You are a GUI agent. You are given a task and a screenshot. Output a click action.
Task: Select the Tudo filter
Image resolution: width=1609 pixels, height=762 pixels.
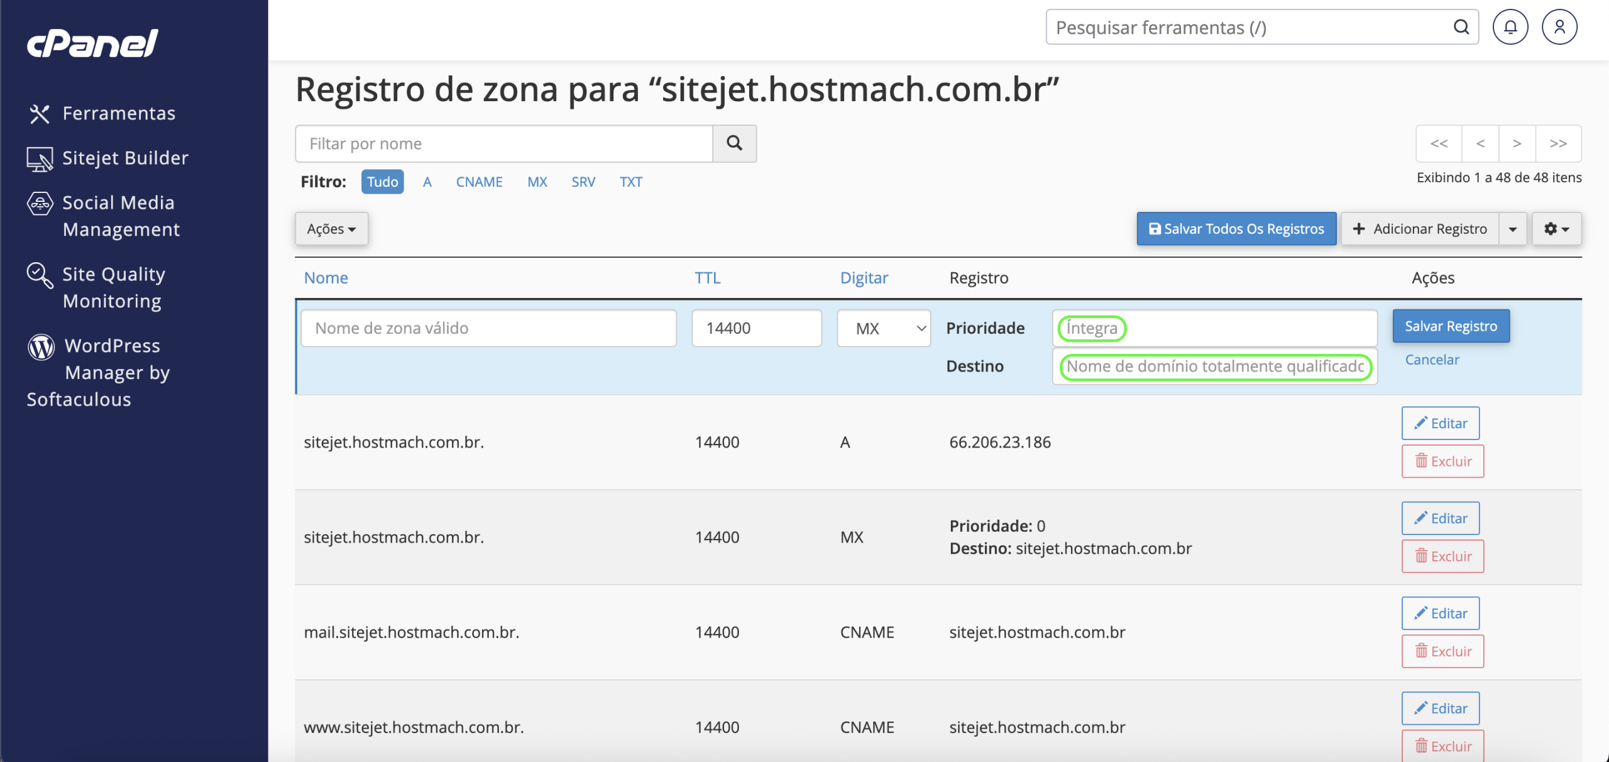[382, 182]
